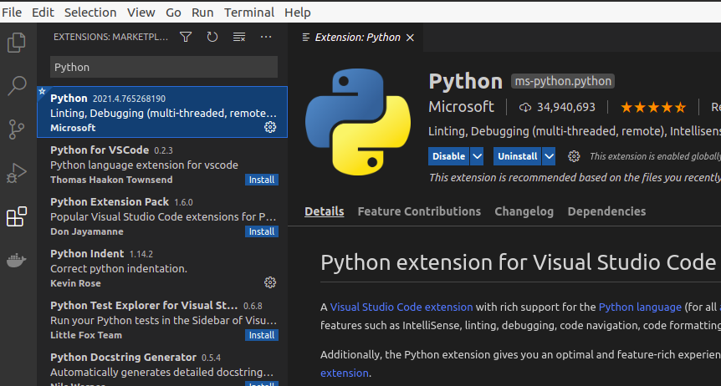Open the Help menu

298,13
